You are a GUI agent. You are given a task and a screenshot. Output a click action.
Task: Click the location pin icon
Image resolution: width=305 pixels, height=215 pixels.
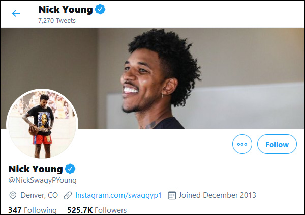pyautogui.click(x=13, y=195)
